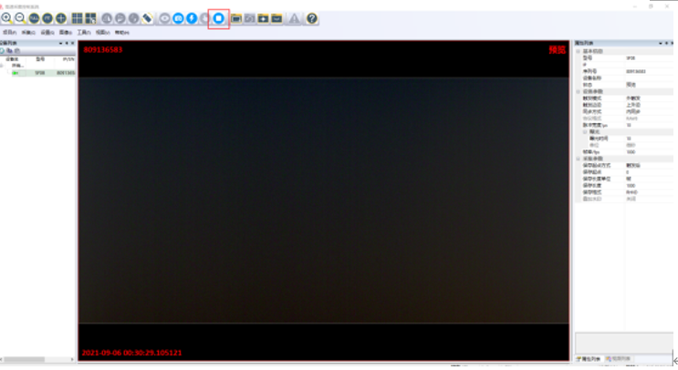Image resolution: width=678 pixels, height=370 pixels.
Task: Close the 设备列表 panel
Action: (x=72, y=43)
